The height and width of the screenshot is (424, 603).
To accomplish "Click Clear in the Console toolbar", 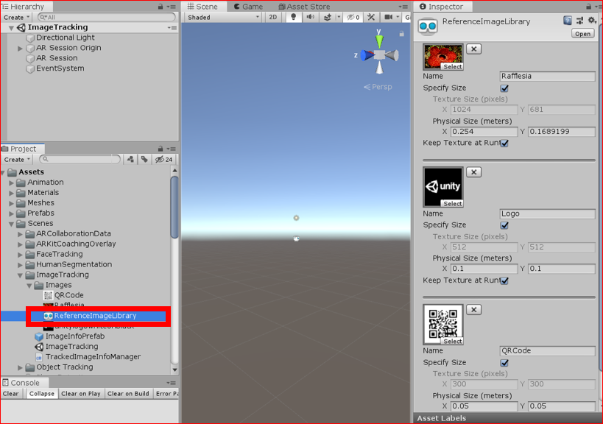I will tap(10, 394).
